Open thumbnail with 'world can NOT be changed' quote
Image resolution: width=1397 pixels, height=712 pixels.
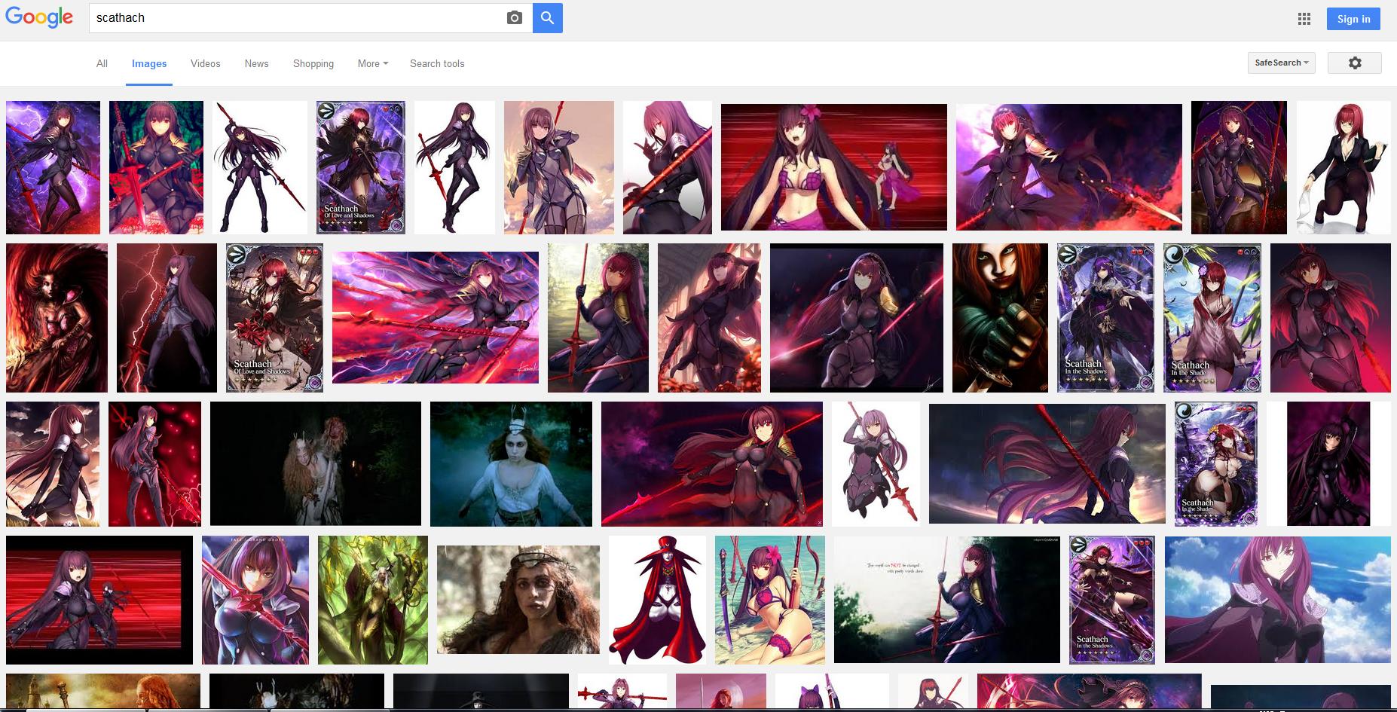(947, 600)
